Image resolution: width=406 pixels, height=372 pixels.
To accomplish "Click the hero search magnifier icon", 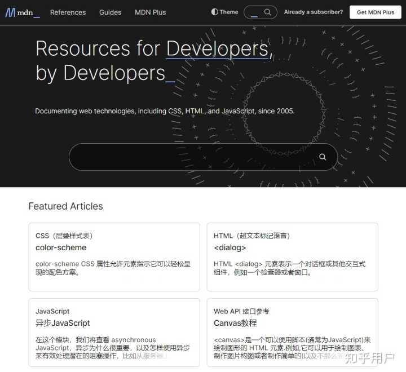I will (x=323, y=157).
